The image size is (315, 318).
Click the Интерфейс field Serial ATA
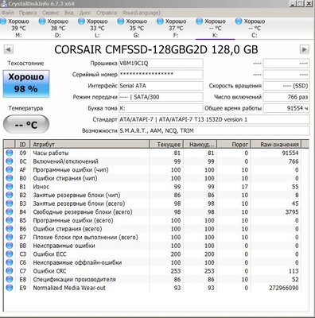click(161, 86)
